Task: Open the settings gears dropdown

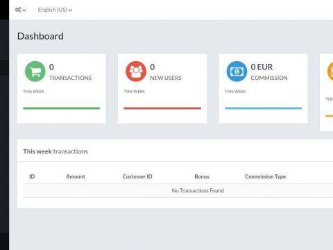Action: coord(20,10)
